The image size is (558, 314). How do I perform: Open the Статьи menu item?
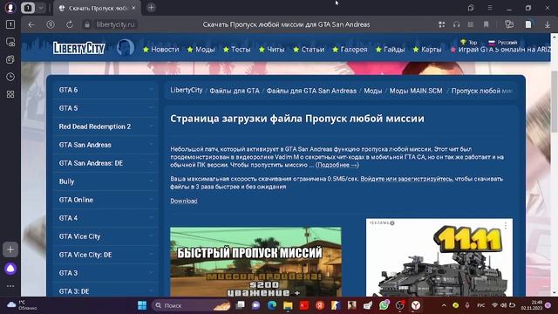(x=309, y=50)
